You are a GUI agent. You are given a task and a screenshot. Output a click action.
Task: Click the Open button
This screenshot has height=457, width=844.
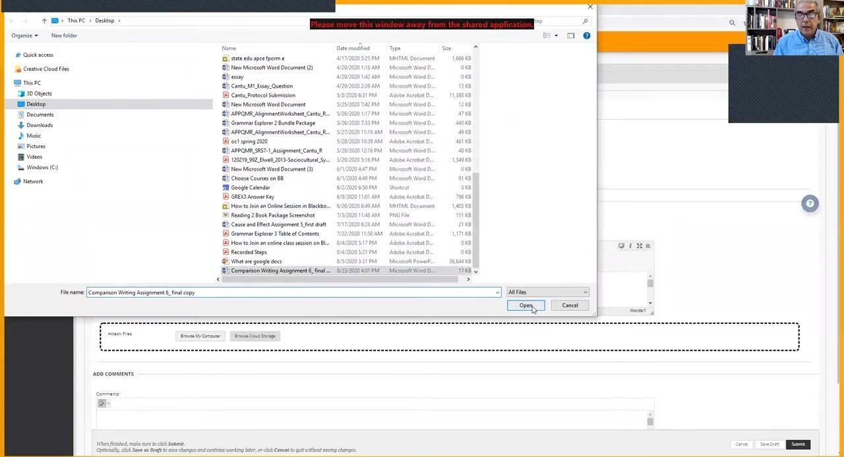click(526, 306)
